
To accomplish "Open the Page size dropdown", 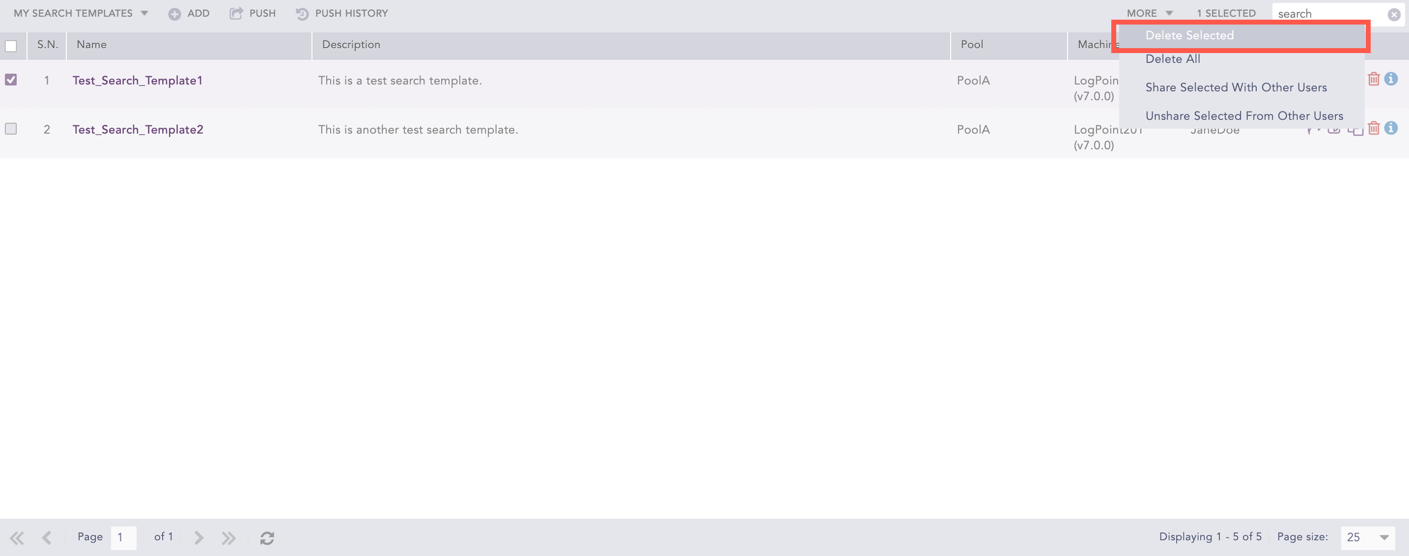I will click(x=1383, y=537).
